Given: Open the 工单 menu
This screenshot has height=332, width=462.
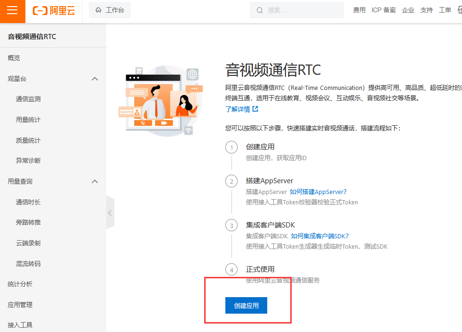Looking at the screenshot, I should coord(445,10).
